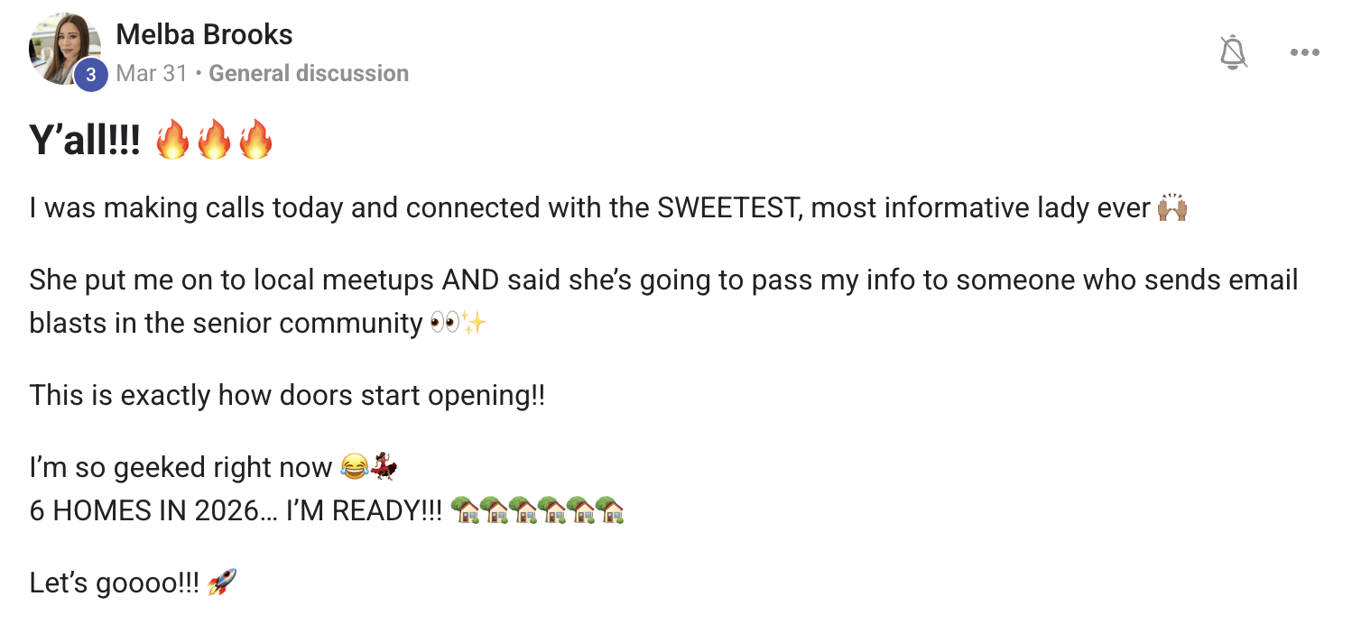Click the Mar 31 post date
This screenshot has height=624, width=1352.
click(x=152, y=73)
